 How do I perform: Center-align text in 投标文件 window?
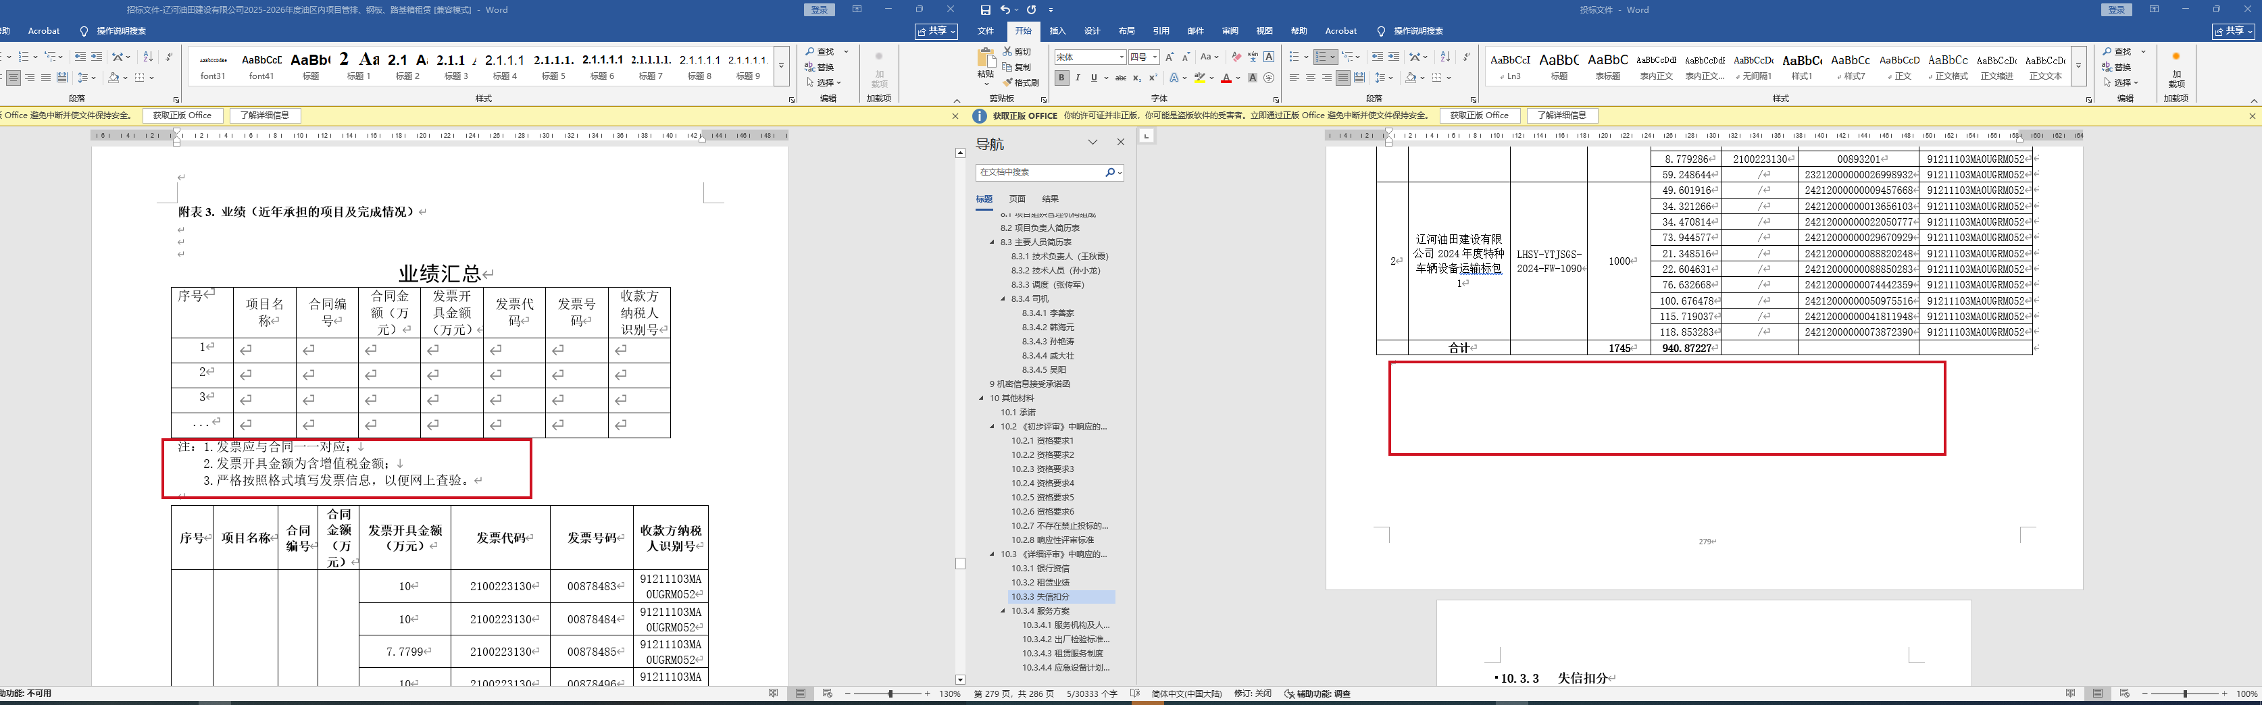click(1310, 78)
